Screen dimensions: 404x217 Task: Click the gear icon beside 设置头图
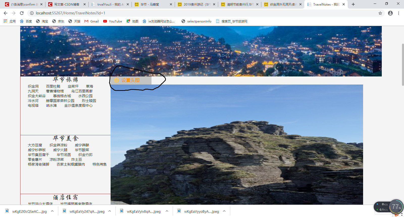[116, 80]
